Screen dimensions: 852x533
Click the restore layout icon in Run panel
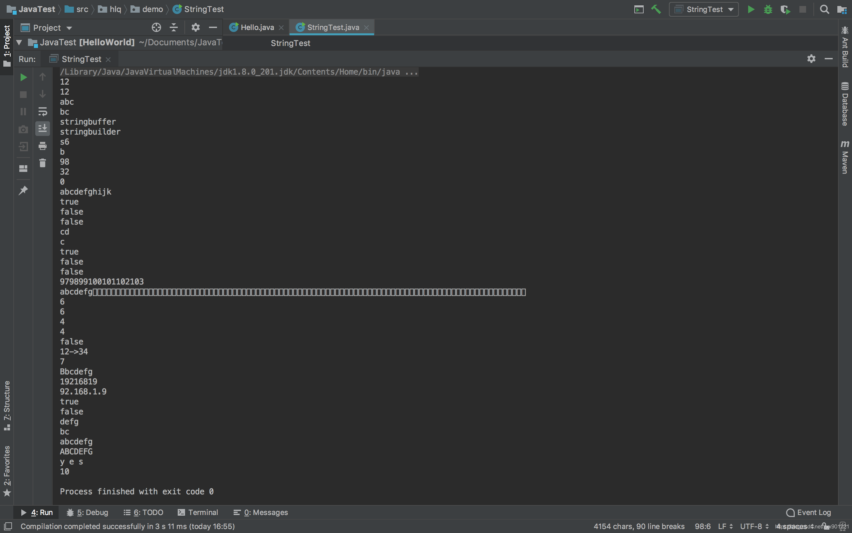point(23,169)
